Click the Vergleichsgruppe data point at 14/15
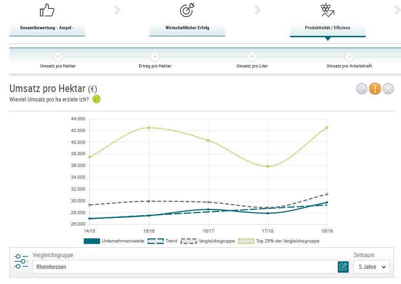Image resolution: width=401 pixels, height=284 pixels. [90, 205]
